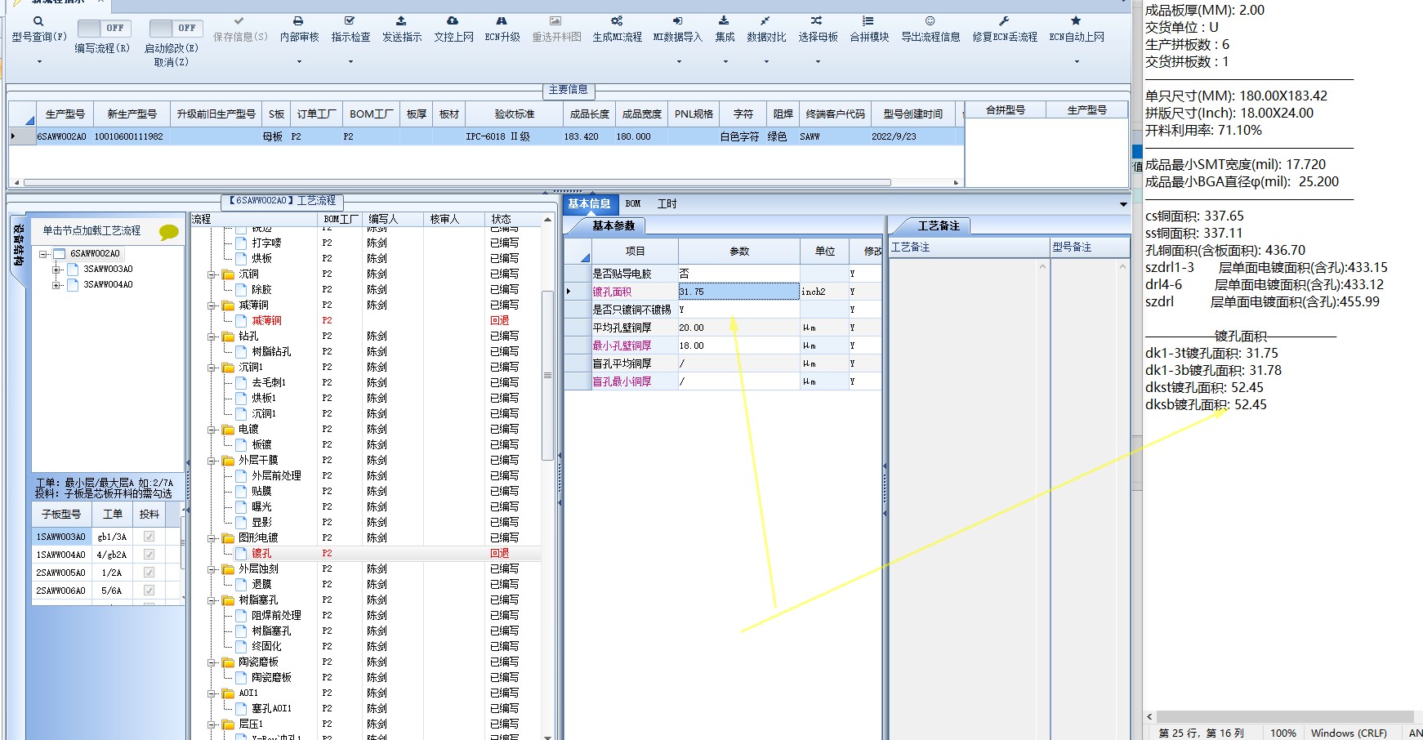1423x740 pixels.
Task: Click the 型号查询 magnifier icon
Action: tap(38, 21)
